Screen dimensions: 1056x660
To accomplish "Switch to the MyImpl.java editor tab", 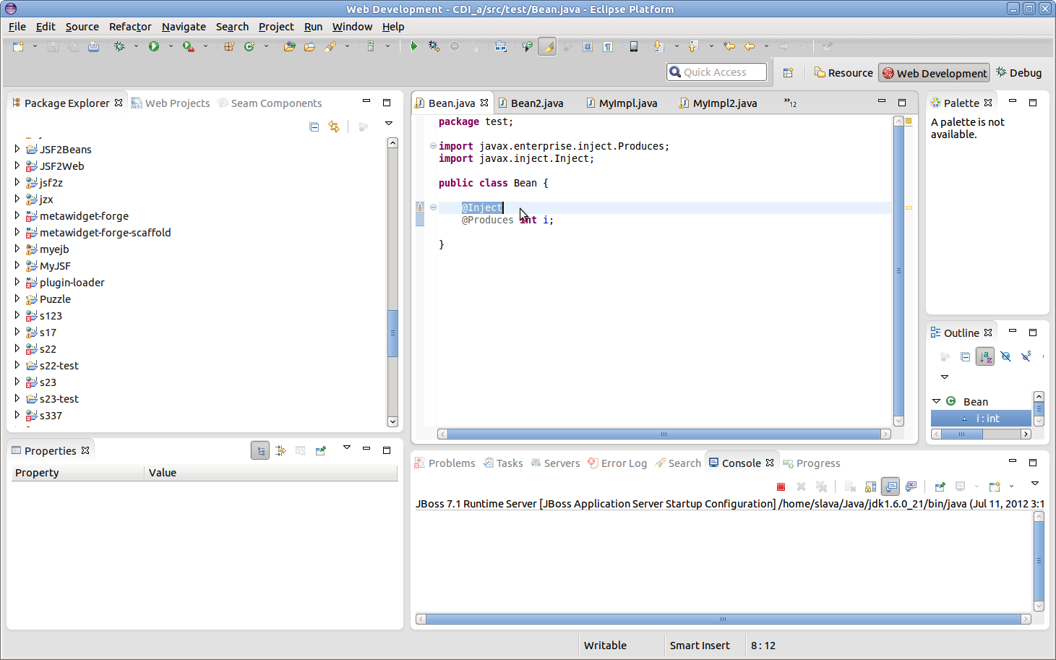I will click(627, 103).
